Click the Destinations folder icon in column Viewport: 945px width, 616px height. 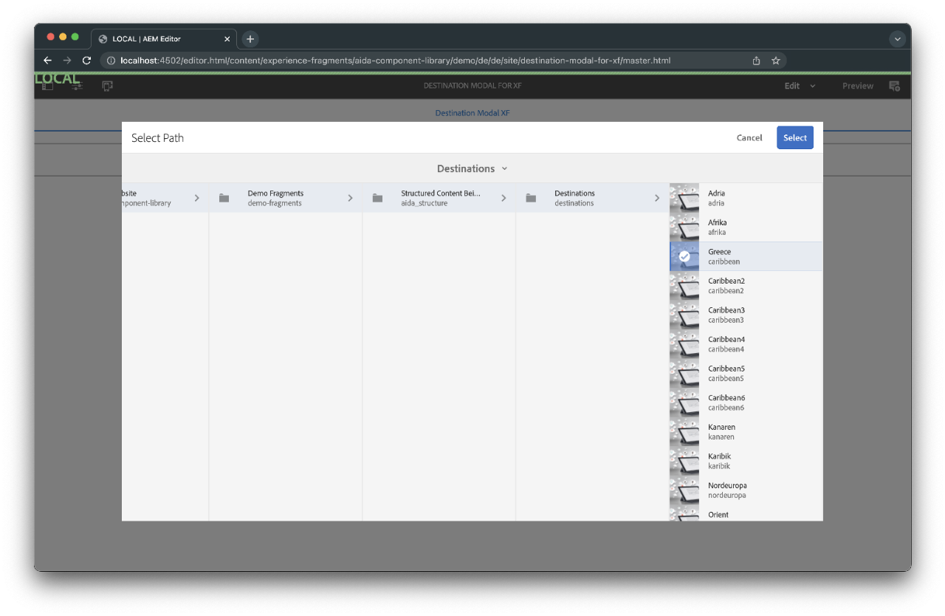tap(531, 198)
